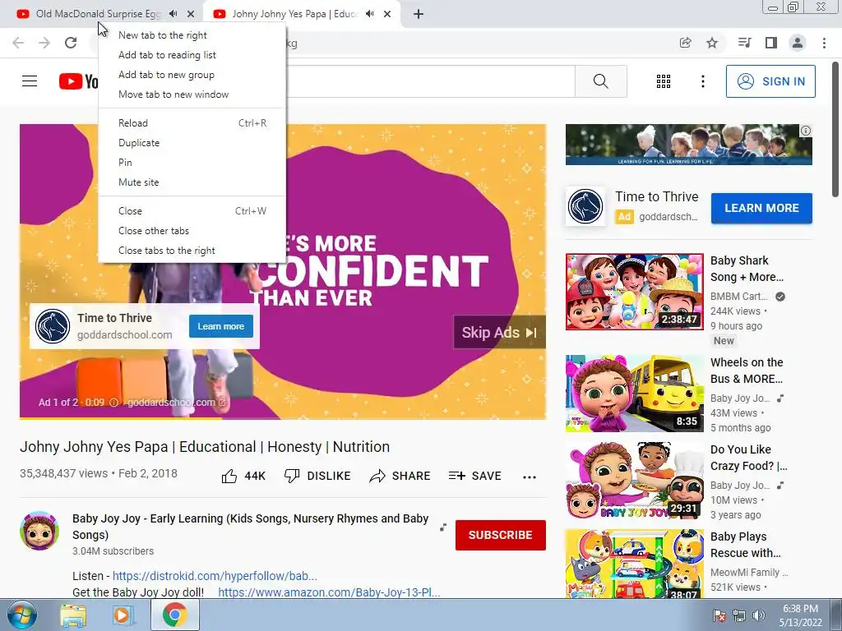
Task: Open the distrokid.com hyperfollow link
Action: [215, 576]
